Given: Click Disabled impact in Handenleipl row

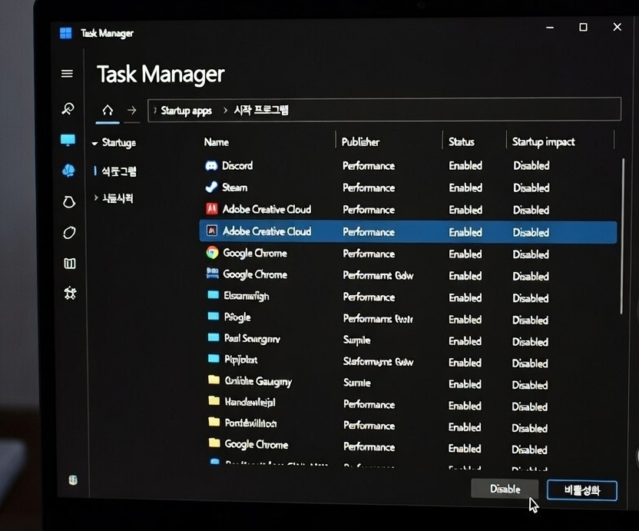Looking at the screenshot, I should click(x=530, y=407).
